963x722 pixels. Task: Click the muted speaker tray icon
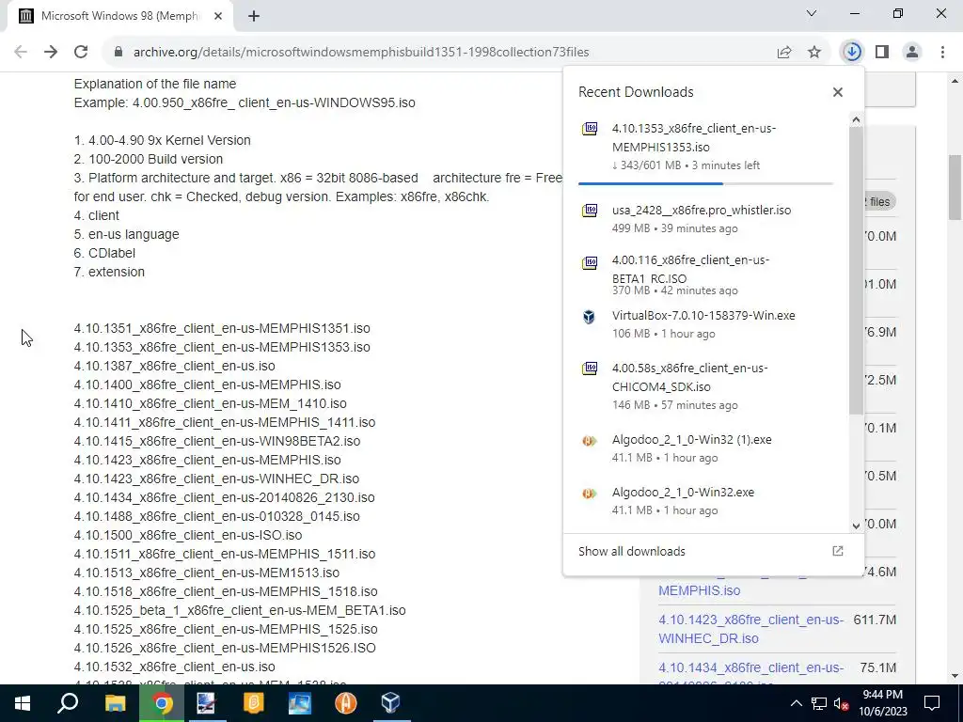point(842,703)
